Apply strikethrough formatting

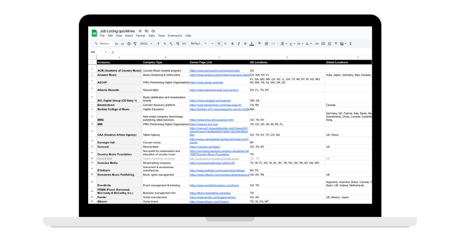tap(245, 44)
